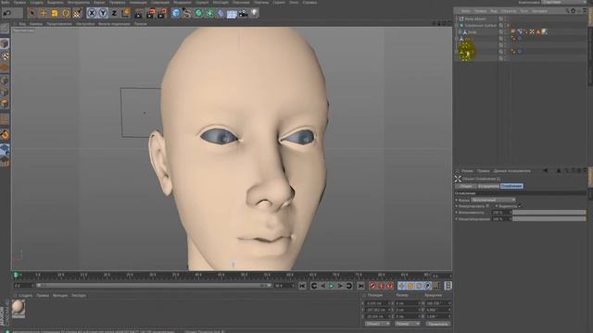The image size is (593, 333).
Task: Open Attribute Manager Mode menu
Action: click(467, 170)
